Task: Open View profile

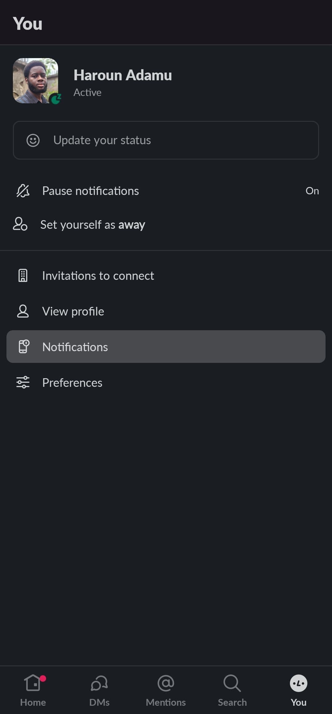Action: 73,311
